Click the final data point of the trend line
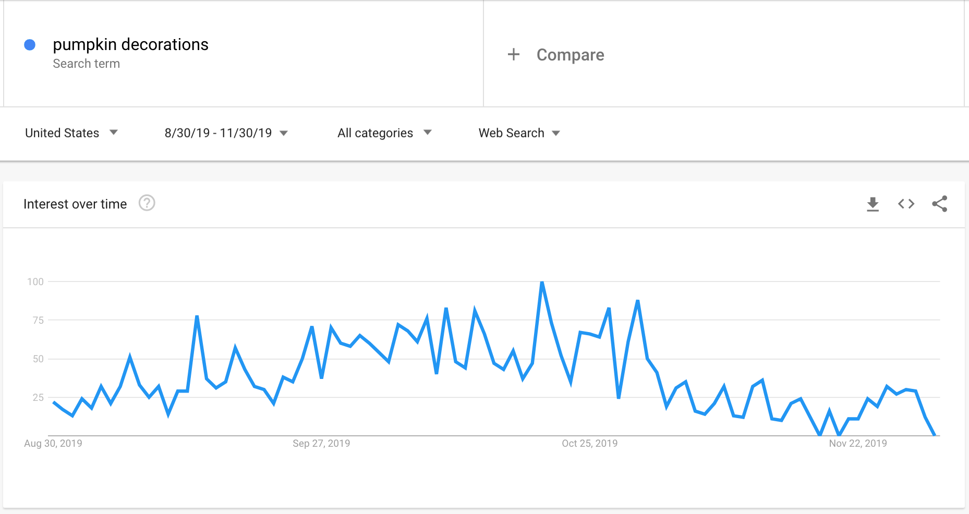969x514 pixels. [x=935, y=435]
